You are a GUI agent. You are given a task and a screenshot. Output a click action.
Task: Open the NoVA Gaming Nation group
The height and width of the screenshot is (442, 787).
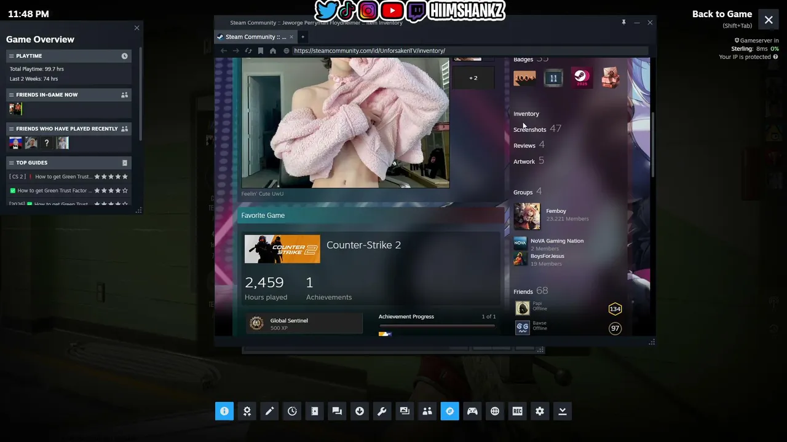coord(557,241)
